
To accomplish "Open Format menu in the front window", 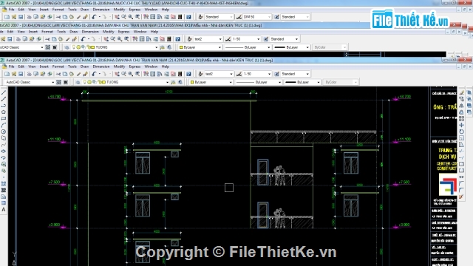I will (x=58, y=66).
